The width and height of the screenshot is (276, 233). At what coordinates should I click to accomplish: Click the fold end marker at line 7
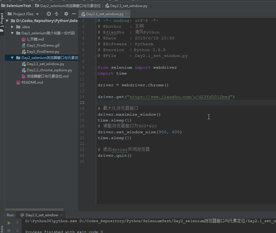click(x=96, y=56)
